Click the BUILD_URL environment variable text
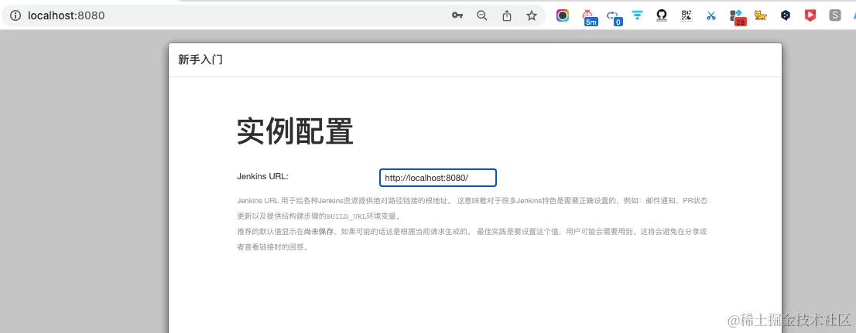856x333 pixels. [347, 216]
